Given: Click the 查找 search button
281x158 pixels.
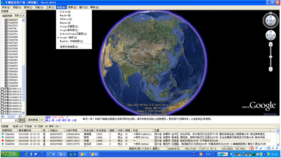Looking at the screenshot, I should tap(22, 120).
